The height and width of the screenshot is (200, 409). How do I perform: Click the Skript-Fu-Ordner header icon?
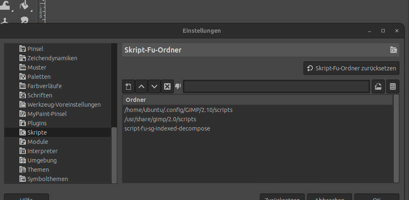pos(393,50)
